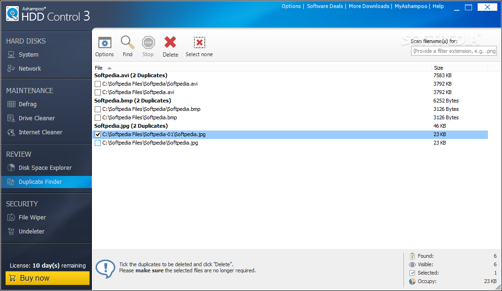Tick checkbox for Softpedia\Softpedia\Softpedia.bmp

[x=97, y=109]
